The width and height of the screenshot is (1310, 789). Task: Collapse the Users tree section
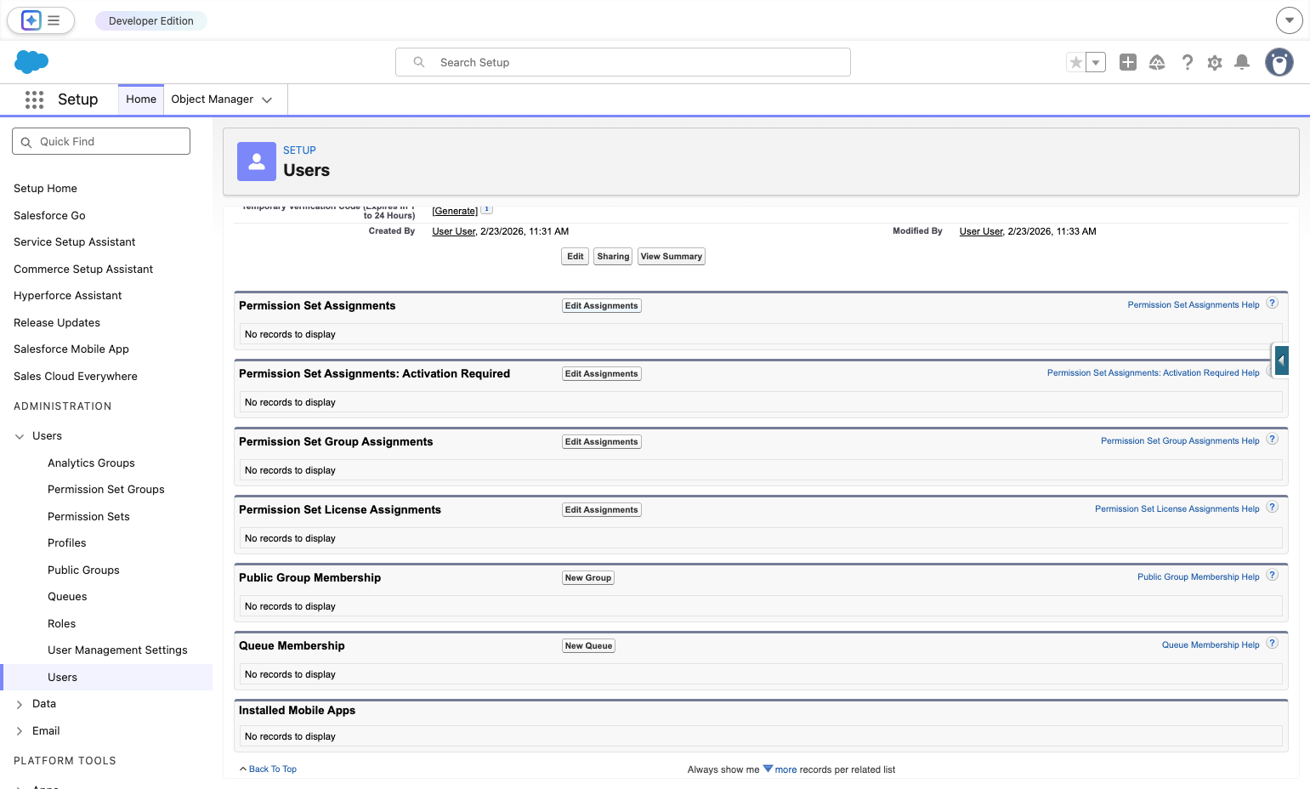[20, 436]
